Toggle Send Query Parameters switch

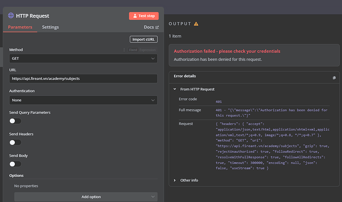pyautogui.click(x=15, y=121)
